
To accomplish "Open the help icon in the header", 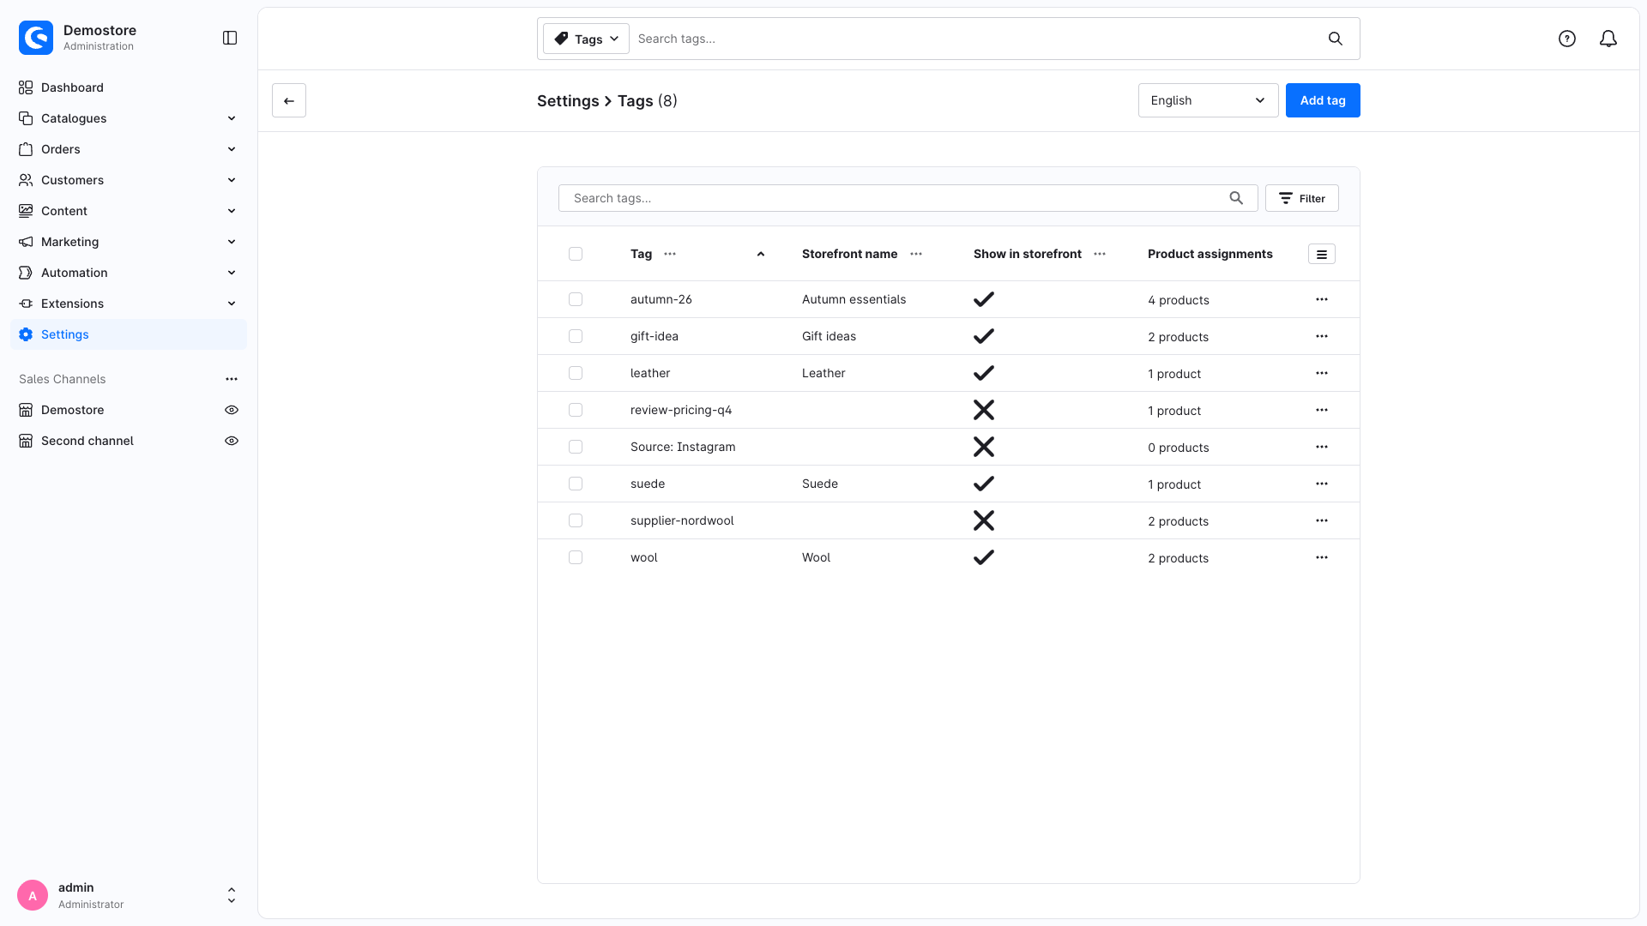I will 1567,39.
